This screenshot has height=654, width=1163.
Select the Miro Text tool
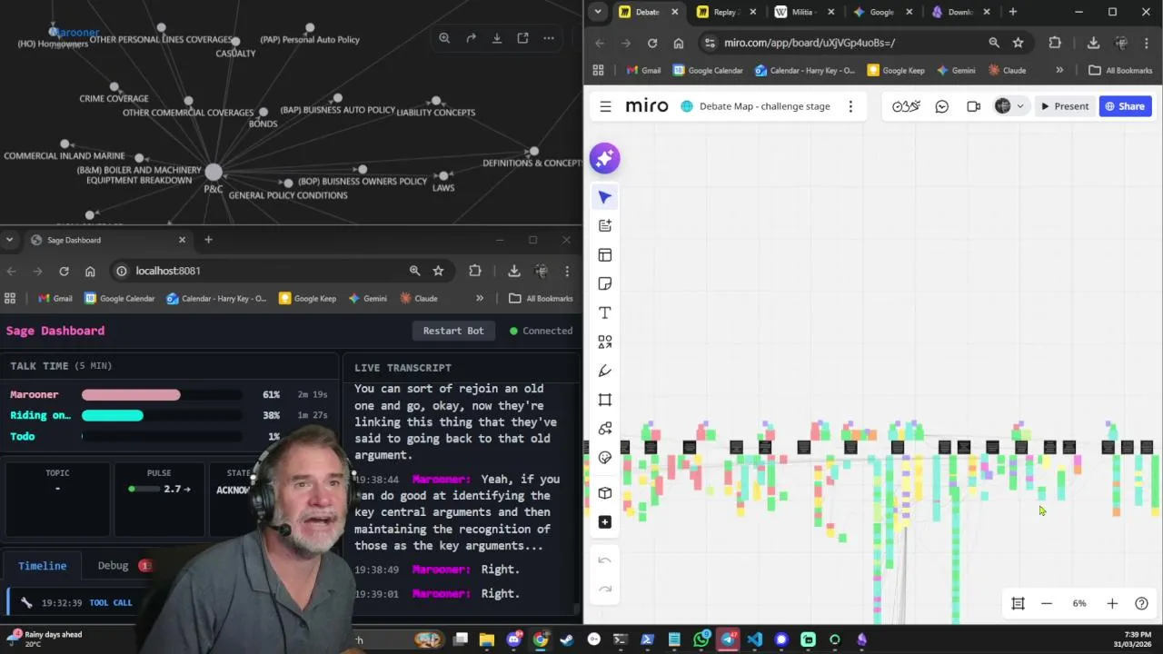(605, 312)
